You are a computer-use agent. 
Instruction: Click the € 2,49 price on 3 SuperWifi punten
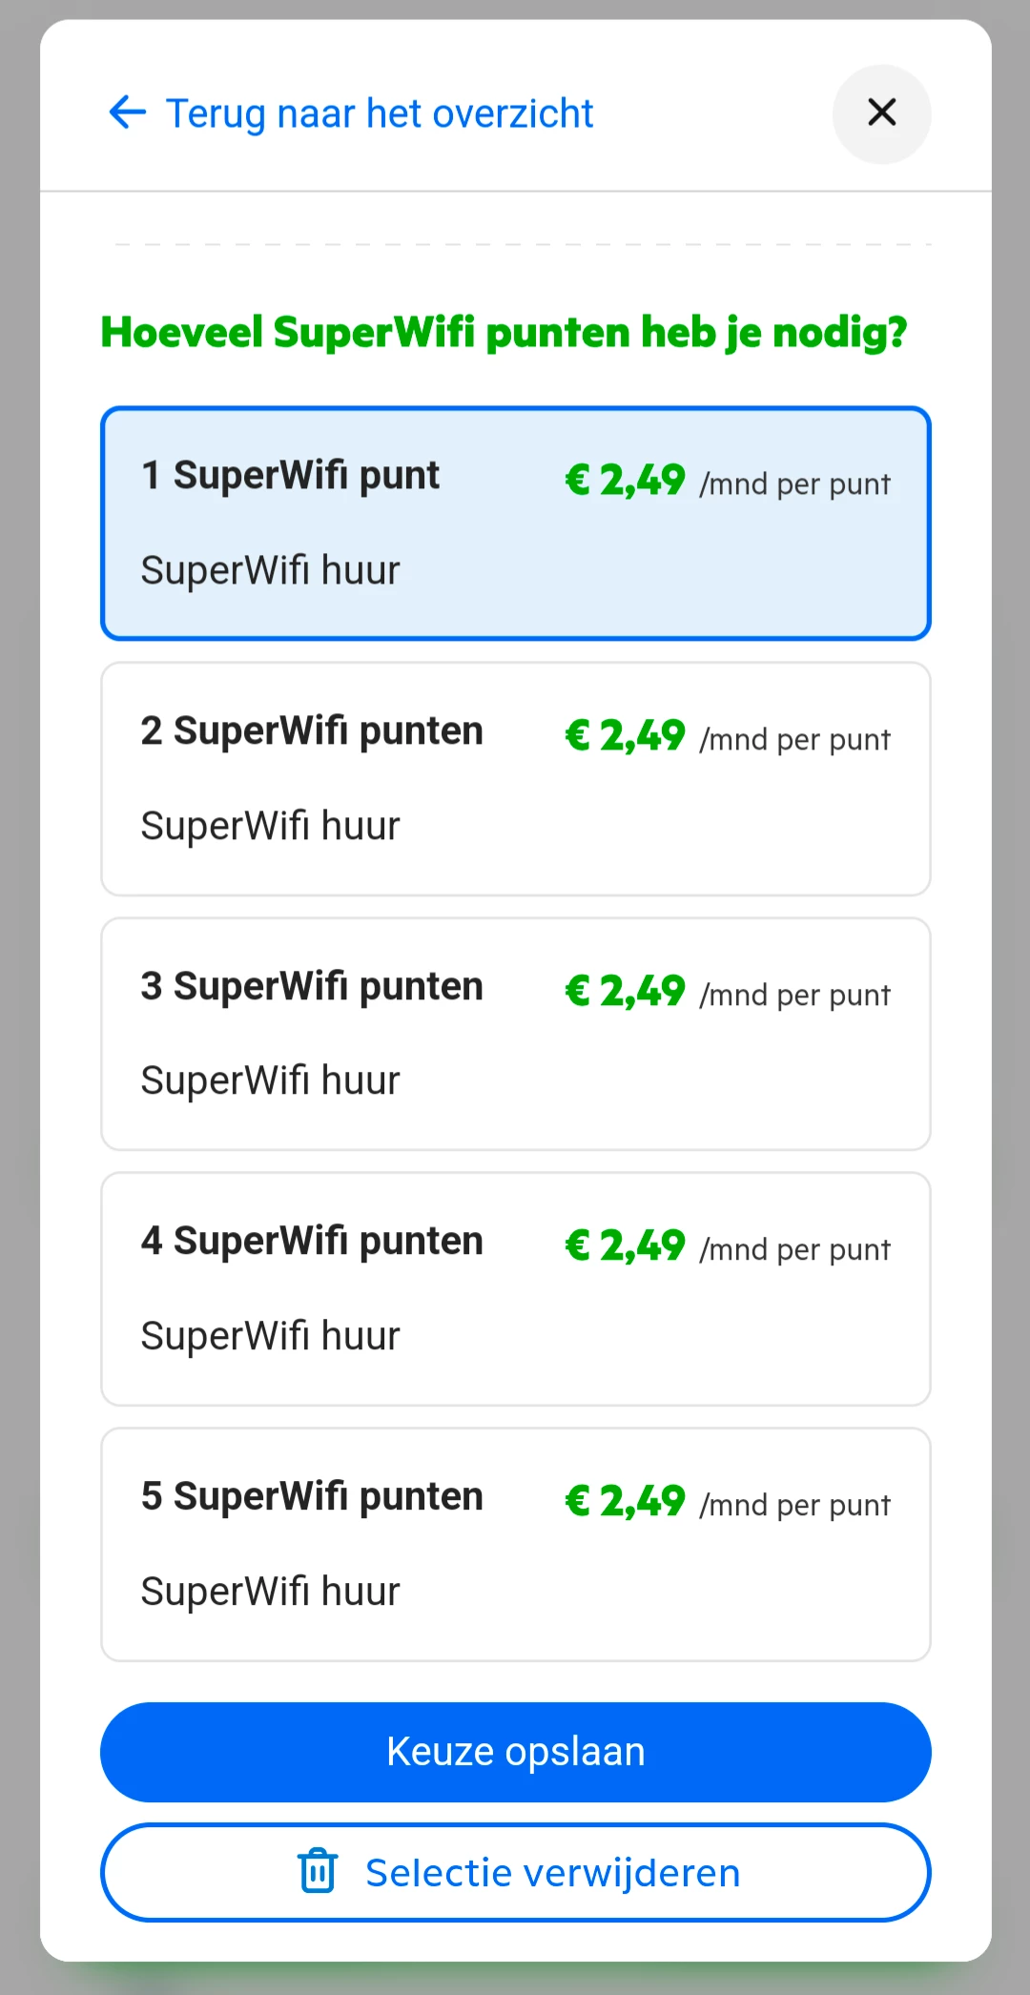click(x=626, y=991)
